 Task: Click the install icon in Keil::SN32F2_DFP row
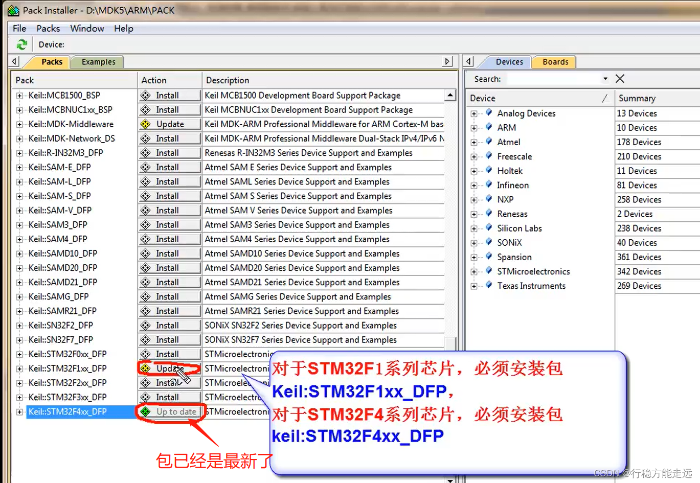[x=146, y=325]
